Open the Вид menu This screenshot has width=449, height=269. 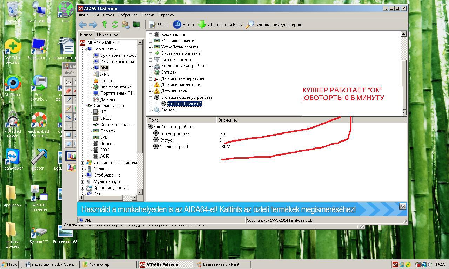(x=95, y=15)
